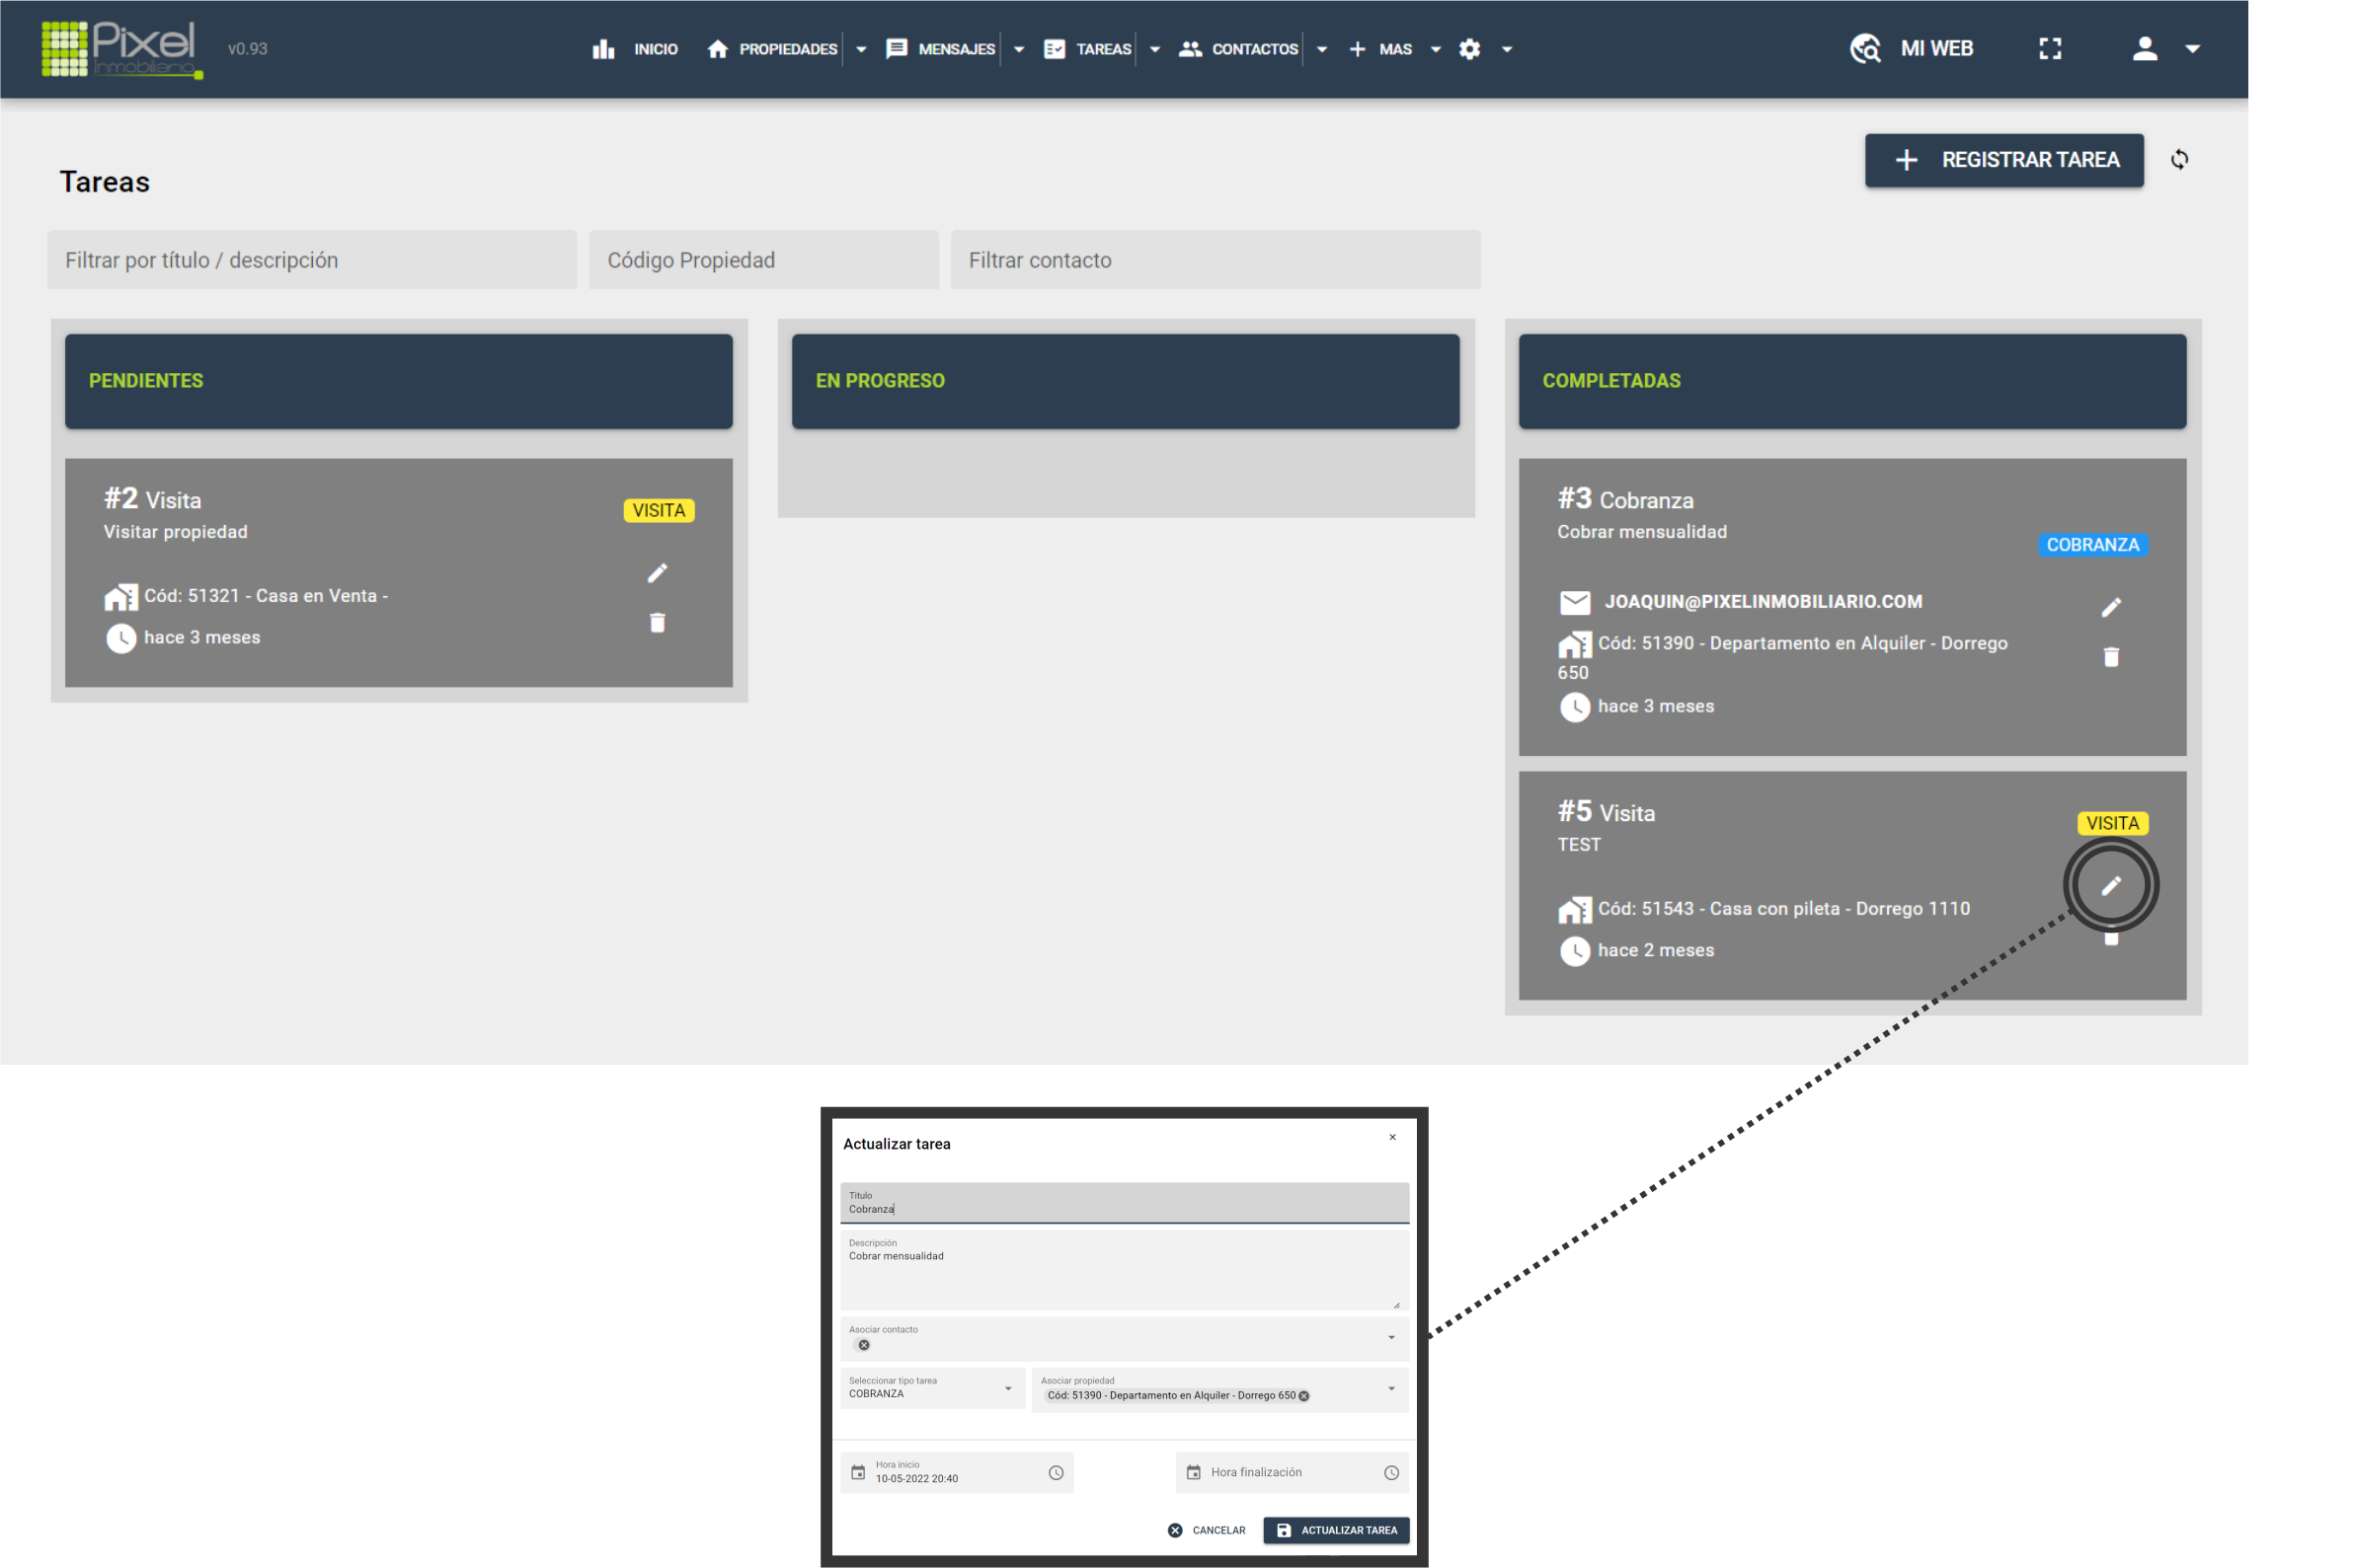Delete task #3 Cobranza with trash icon
This screenshot has height=1568, width=2354.
[x=2110, y=657]
